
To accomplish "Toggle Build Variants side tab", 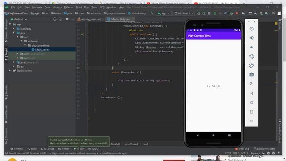I will (6, 114).
